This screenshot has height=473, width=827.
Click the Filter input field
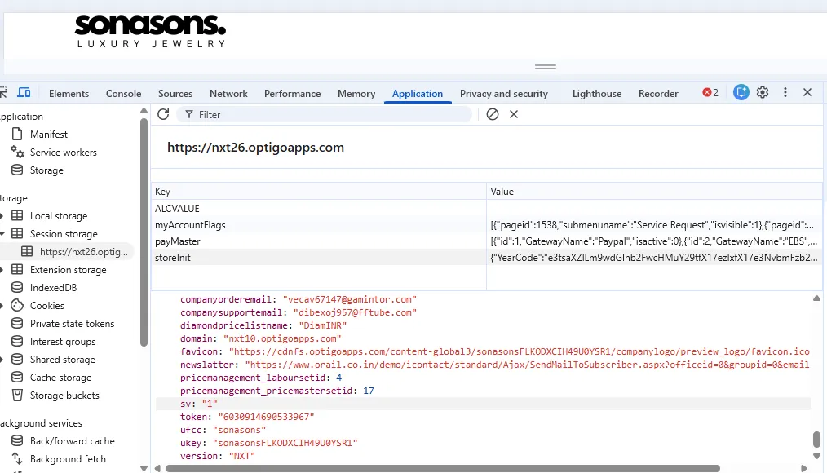[326, 115]
